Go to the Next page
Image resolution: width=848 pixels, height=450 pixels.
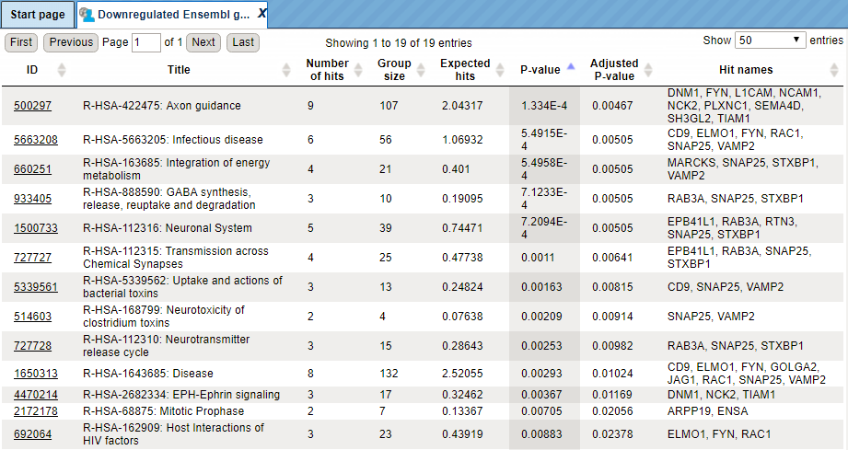203,42
